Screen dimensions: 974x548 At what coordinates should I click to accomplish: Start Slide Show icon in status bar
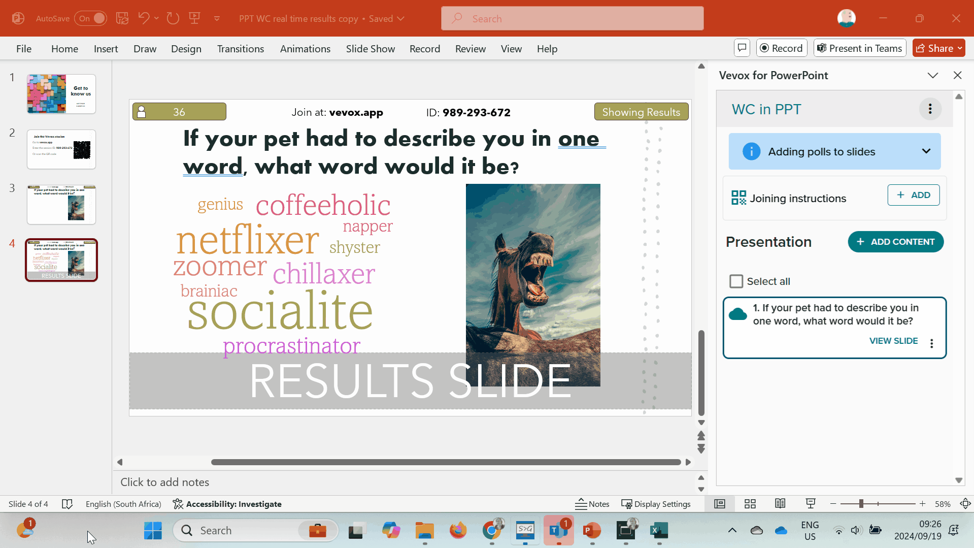coord(811,504)
